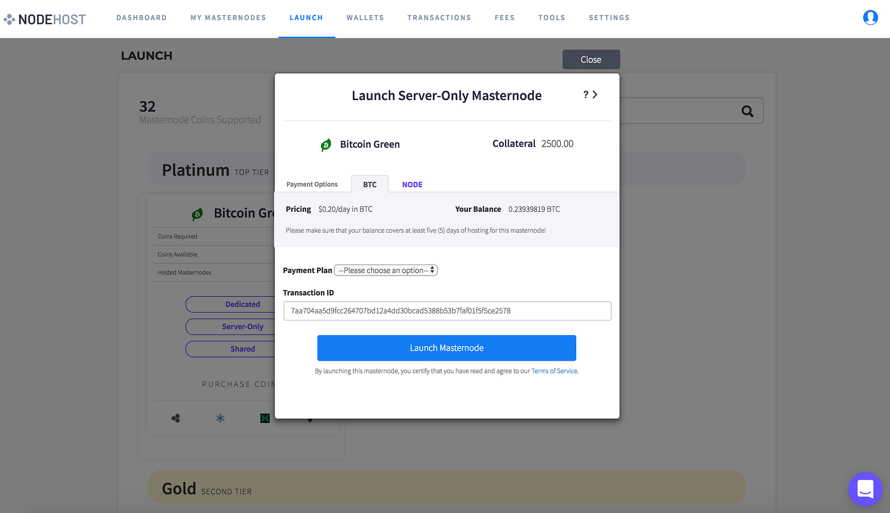Open the user profile icon
The height and width of the screenshot is (513, 890).
[x=871, y=18]
